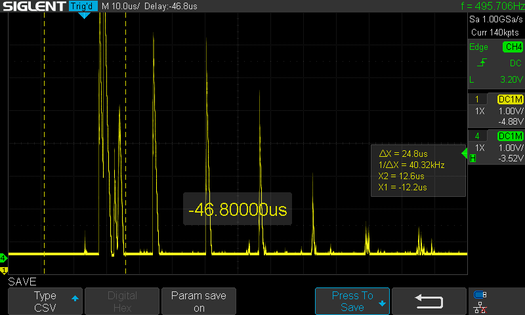Click the M 10.0us timebase readout
The height and width of the screenshot is (315, 525).
tap(121, 6)
